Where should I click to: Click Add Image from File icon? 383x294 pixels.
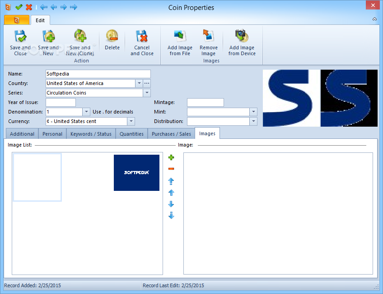click(180, 36)
